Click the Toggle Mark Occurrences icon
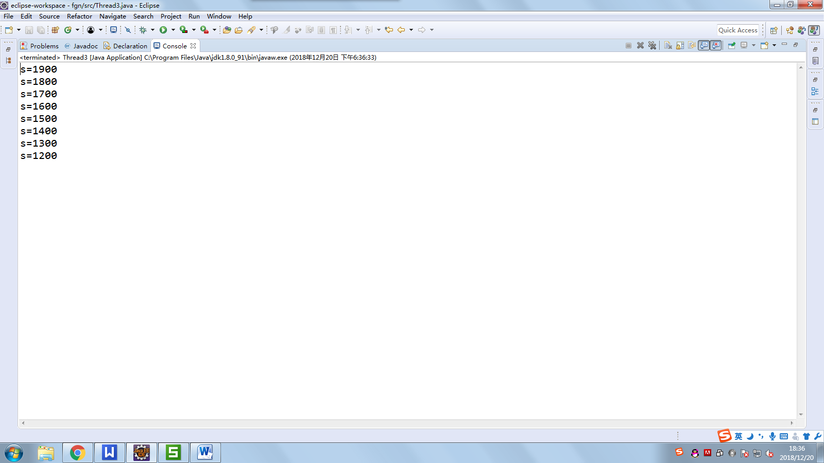Screen dimensions: 824x463 (x=287, y=30)
